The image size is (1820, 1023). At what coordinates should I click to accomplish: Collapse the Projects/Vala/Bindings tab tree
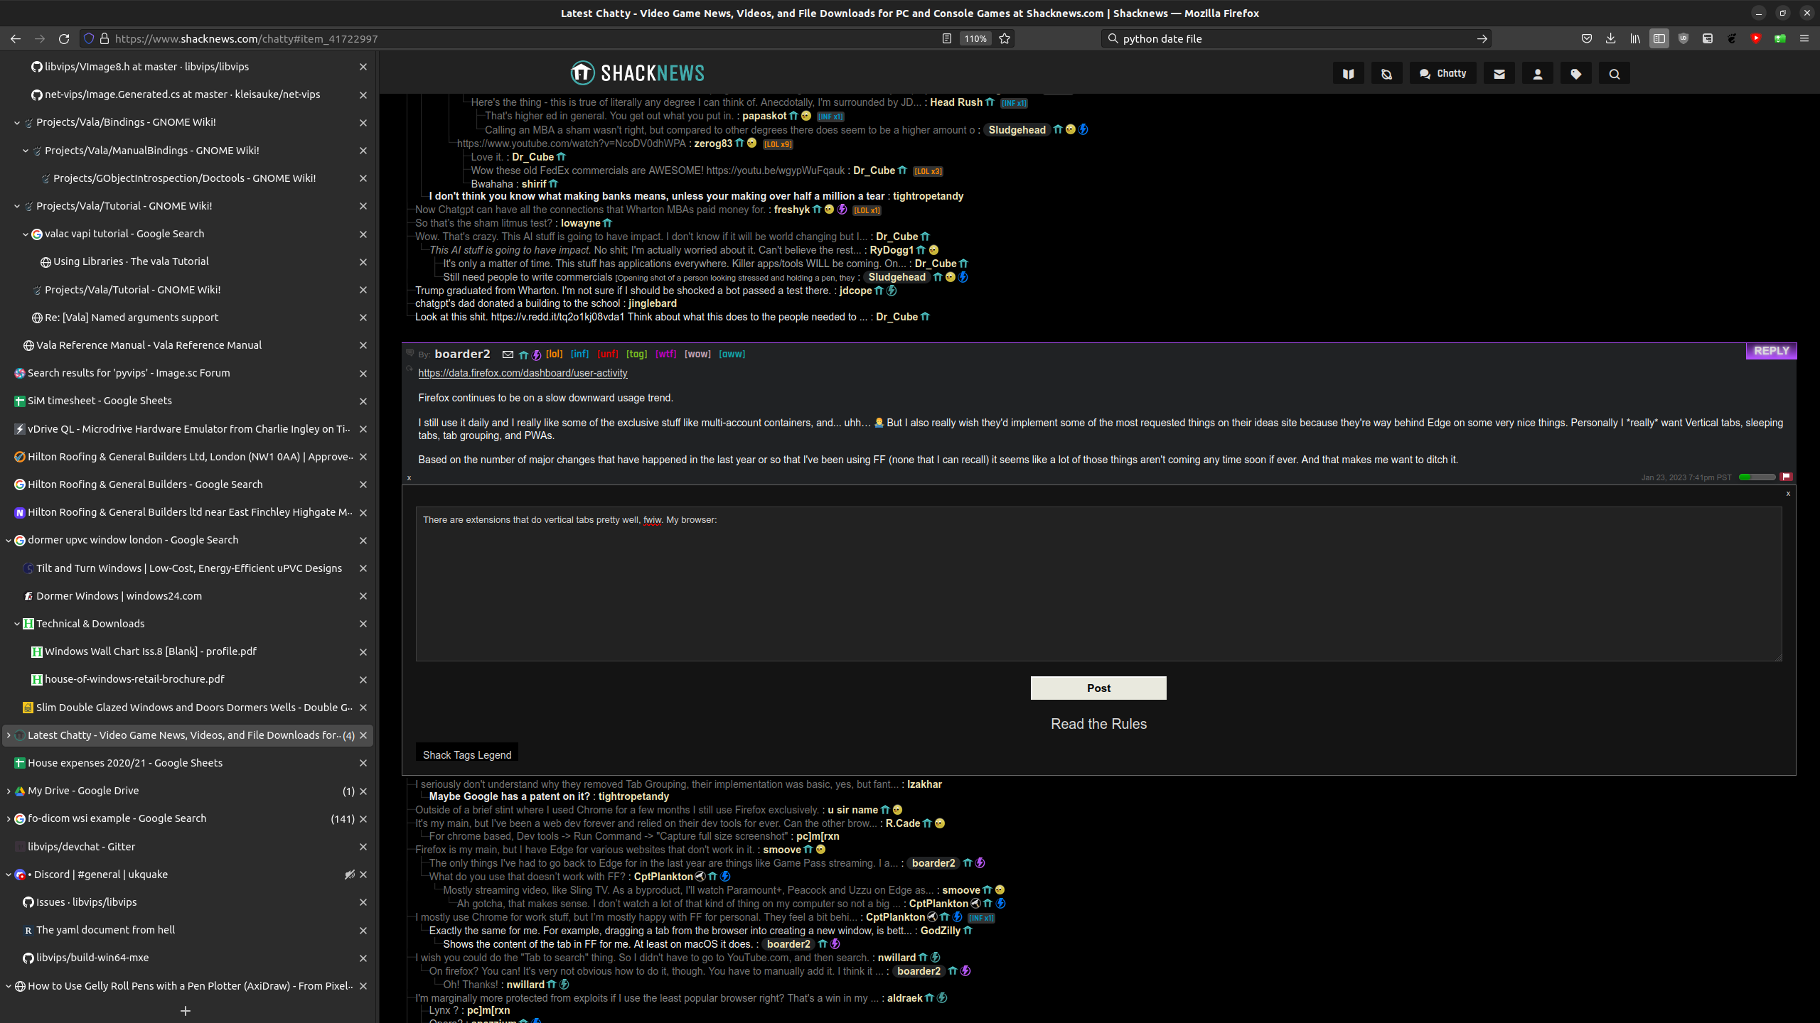pos(17,122)
